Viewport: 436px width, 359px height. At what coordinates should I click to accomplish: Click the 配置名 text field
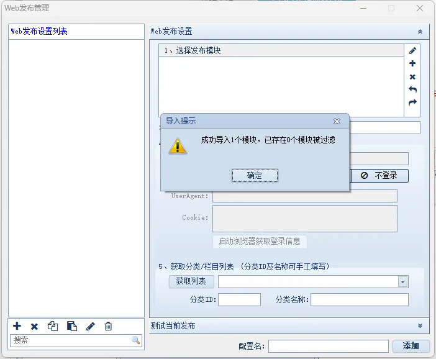(x=328, y=346)
